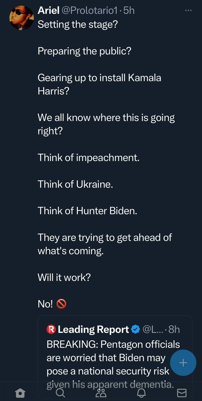Image resolution: width=202 pixels, height=401 pixels.
Task: Click the Leading Report account name
Action: 93,329
